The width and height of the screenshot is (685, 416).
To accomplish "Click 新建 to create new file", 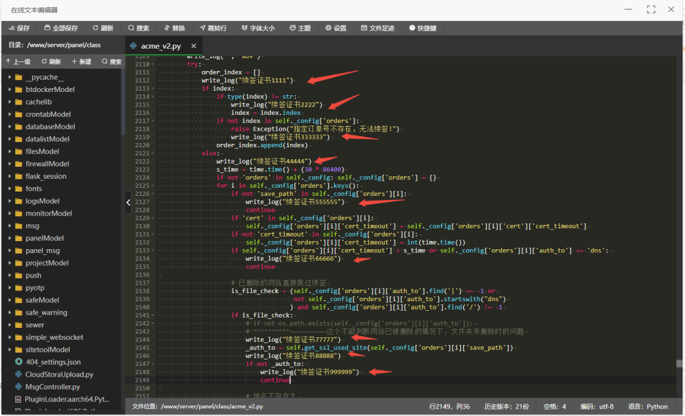I will [x=81, y=62].
